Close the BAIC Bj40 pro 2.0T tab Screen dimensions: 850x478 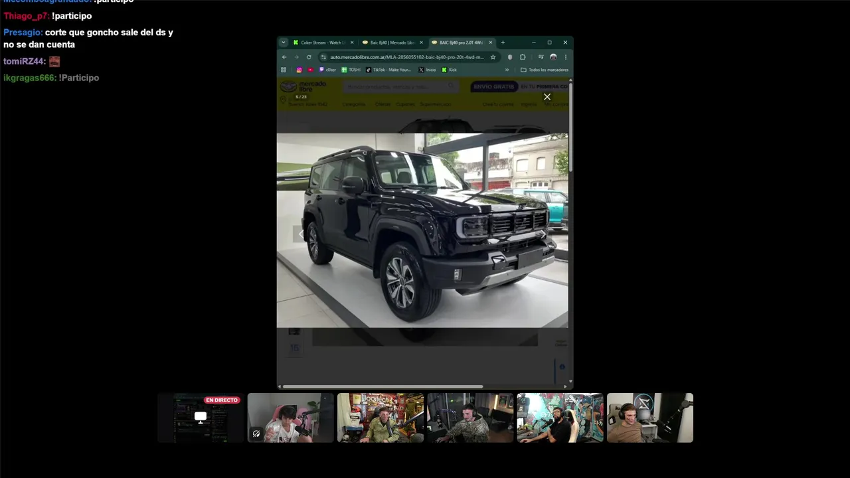pyautogui.click(x=491, y=42)
